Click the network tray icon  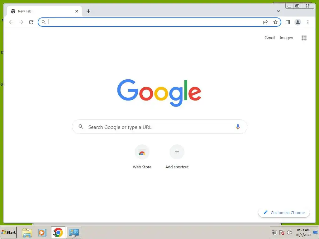click(x=274, y=232)
